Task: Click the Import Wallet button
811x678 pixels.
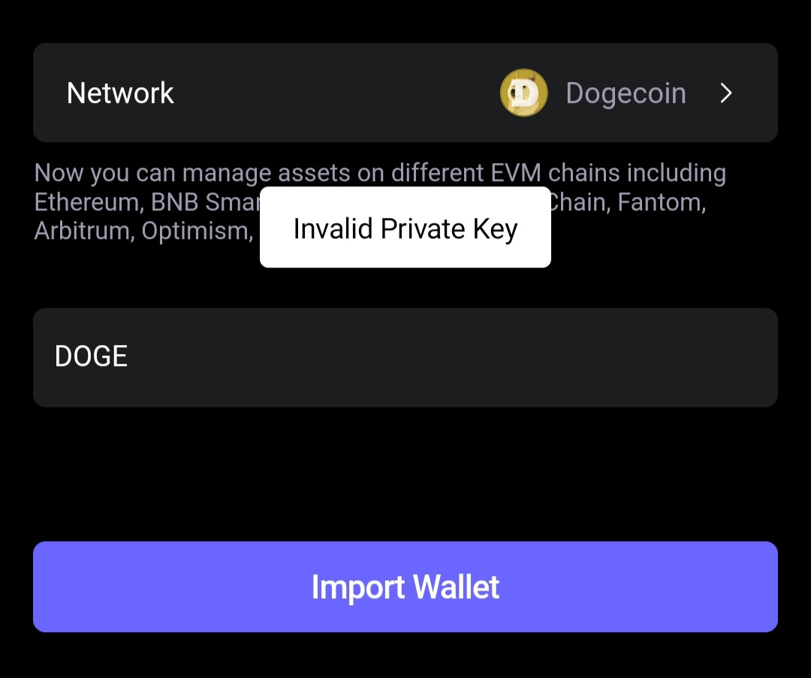Action: click(405, 587)
